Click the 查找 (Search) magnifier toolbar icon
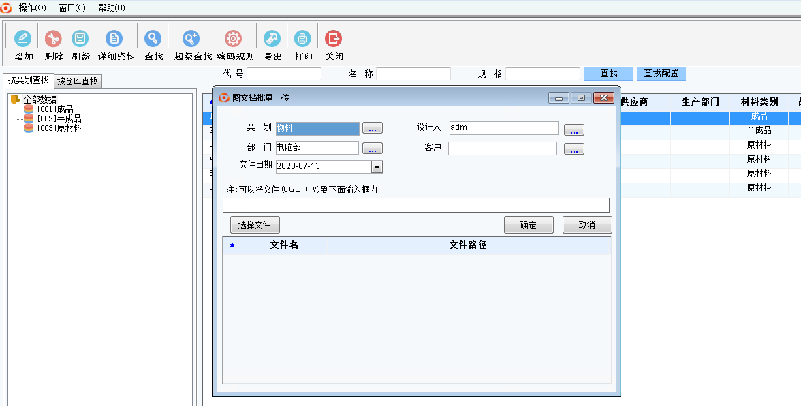Image resolution: width=801 pixels, height=406 pixels. pos(153,39)
